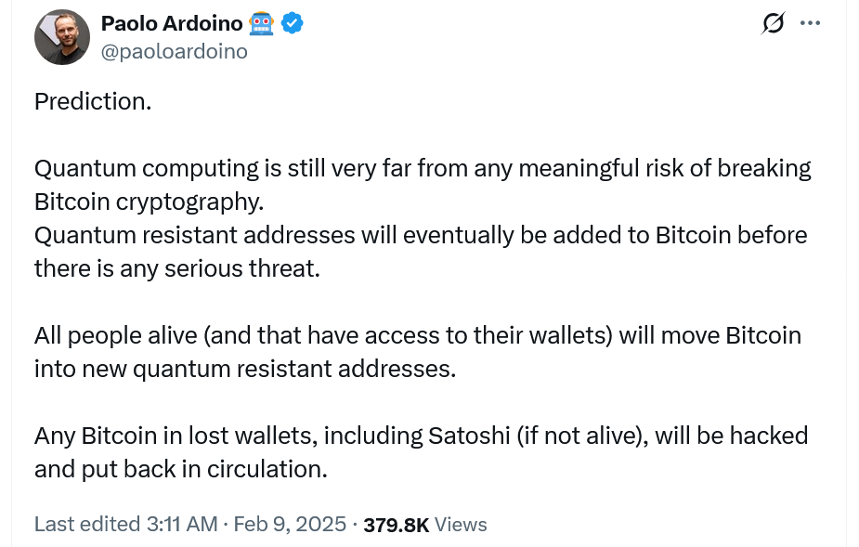The width and height of the screenshot is (859, 547).
Task: Open the @paoloardoino handle link
Action: click(174, 52)
